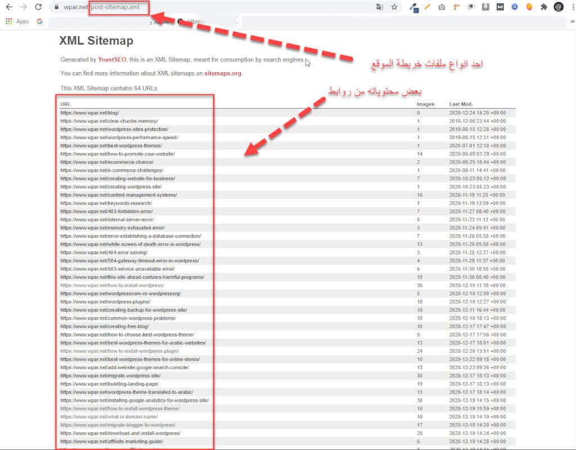
Task: Open the creating-backup-for-wordpress-site link
Action: 124,310
